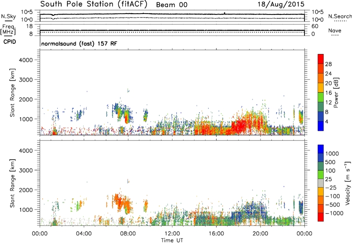The image size is (352, 243).
Task: Click the 04:00 time tick label
Action: pyautogui.click(x=84, y=234)
